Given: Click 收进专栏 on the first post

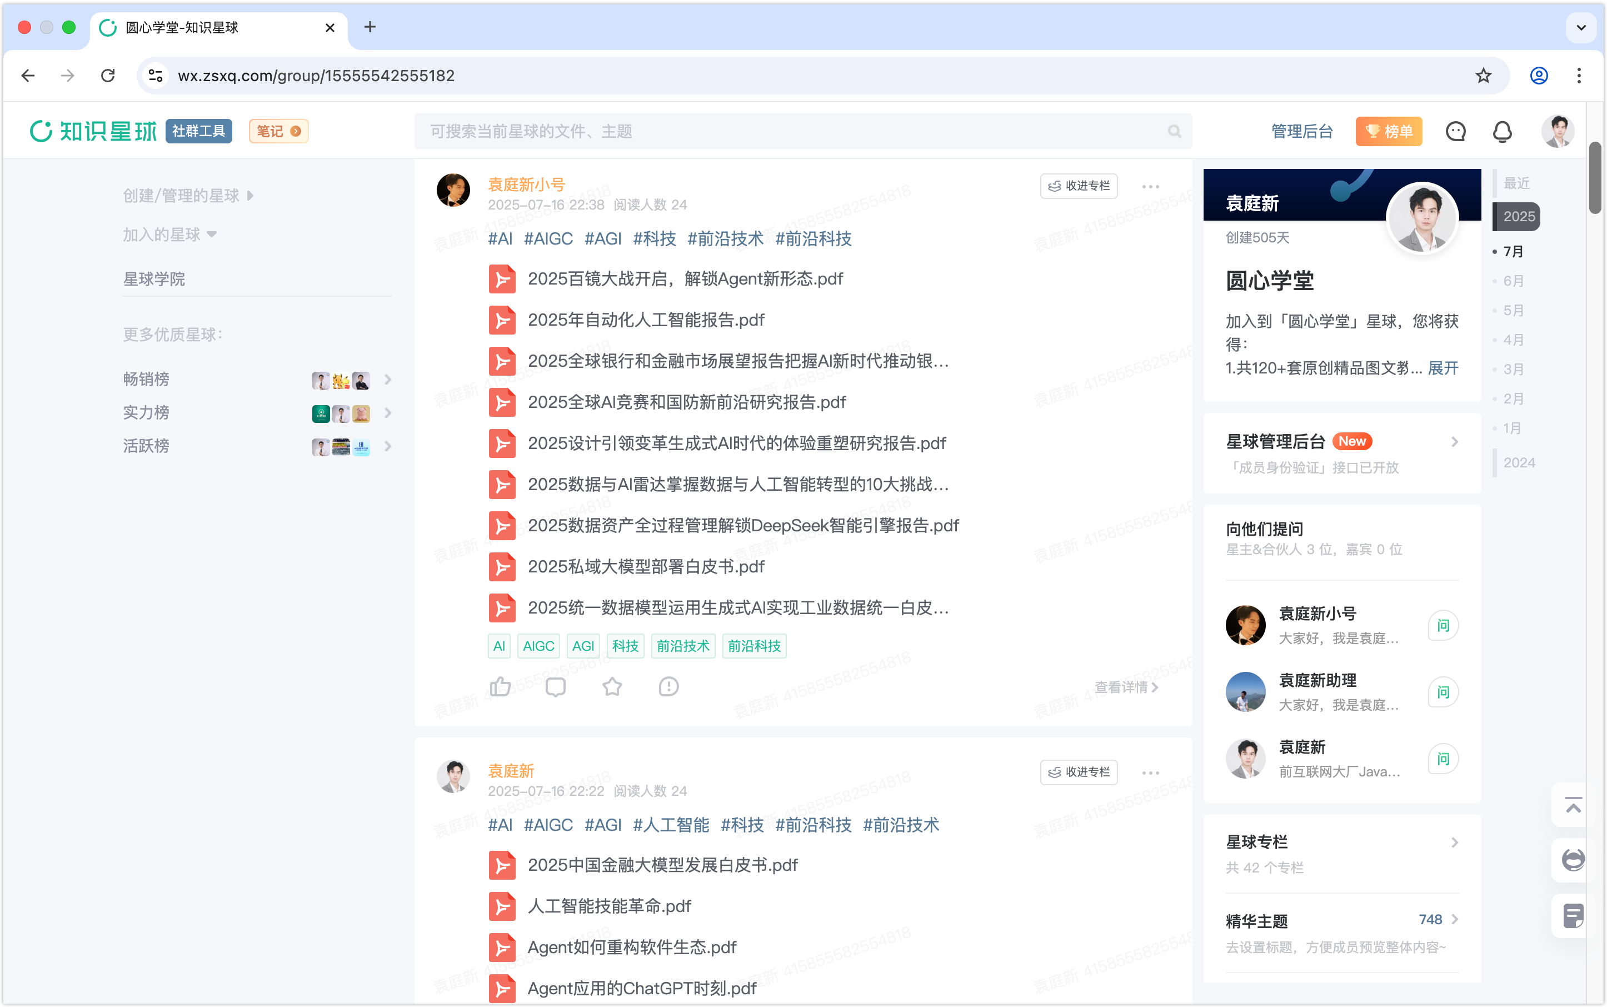Looking at the screenshot, I should click(x=1079, y=186).
